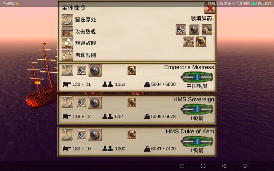Select fire shot for HMS Duke of Kent
Viewport: 274px width, 171px height.
tap(132, 135)
